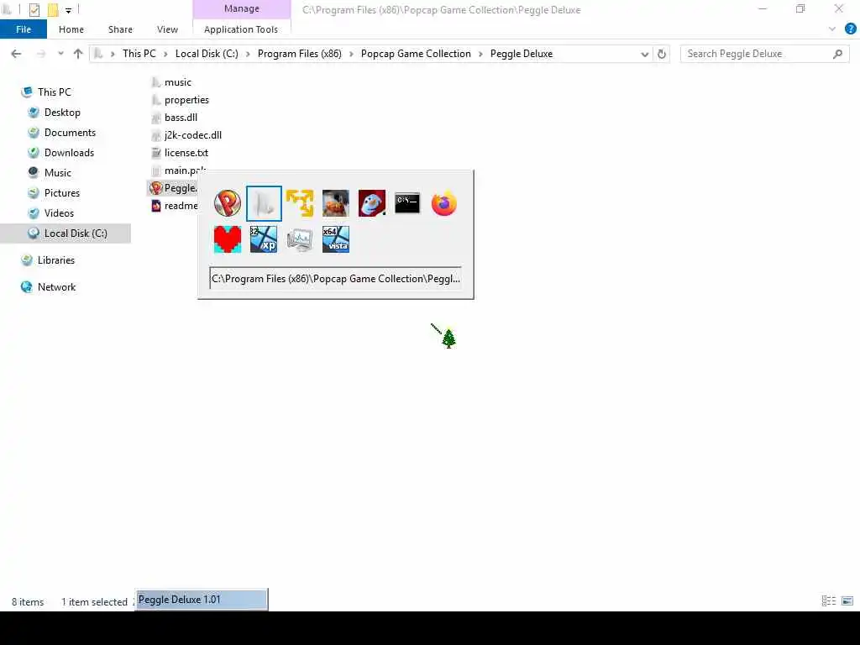Expand chevron after Program Files (x86) breadcrumb
The width and height of the screenshot is (860, 645).
[351, 54]
